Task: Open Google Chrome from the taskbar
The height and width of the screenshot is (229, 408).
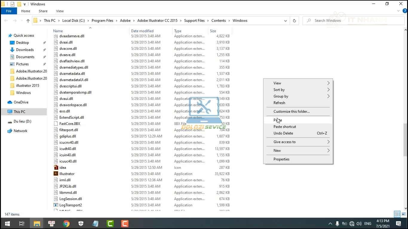Action: [x=66, y=223]
